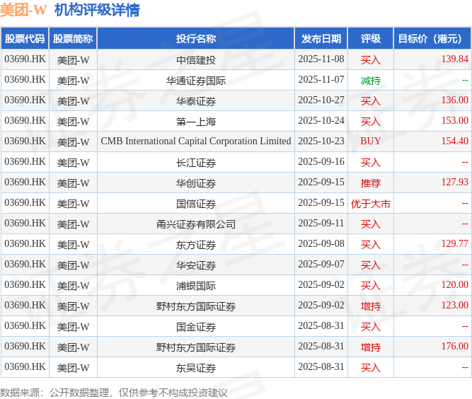Click the 机构评级详情 heading
This screenshot has height=399, width=472.
click(x=97, y=10)
